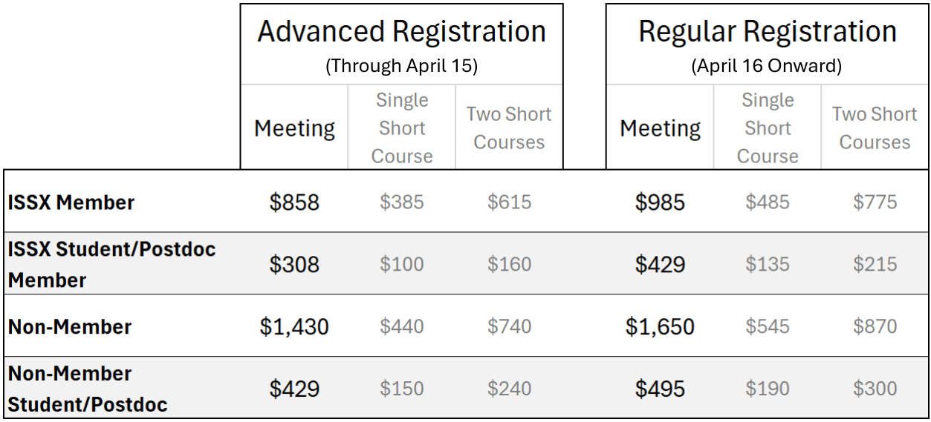
Task: Click the Through April 15 subtitle
Action: tap(401, 66)
